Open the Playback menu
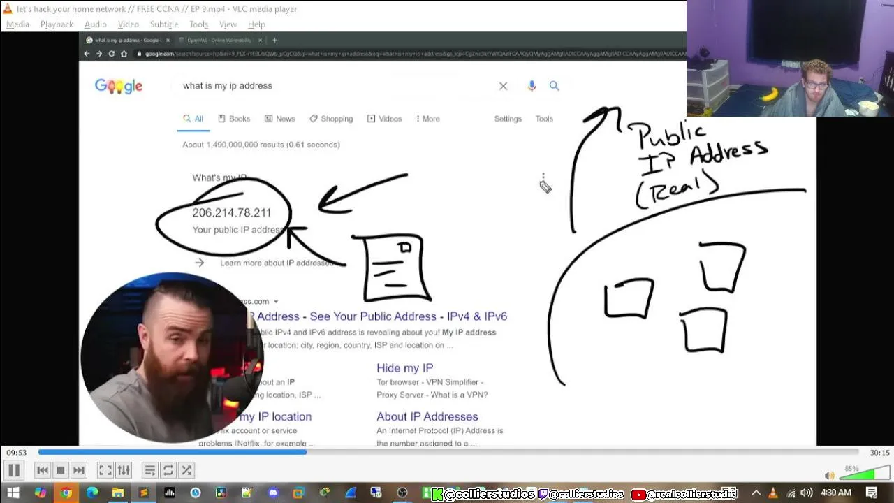894x503 pixels. [x=57, y=24]
